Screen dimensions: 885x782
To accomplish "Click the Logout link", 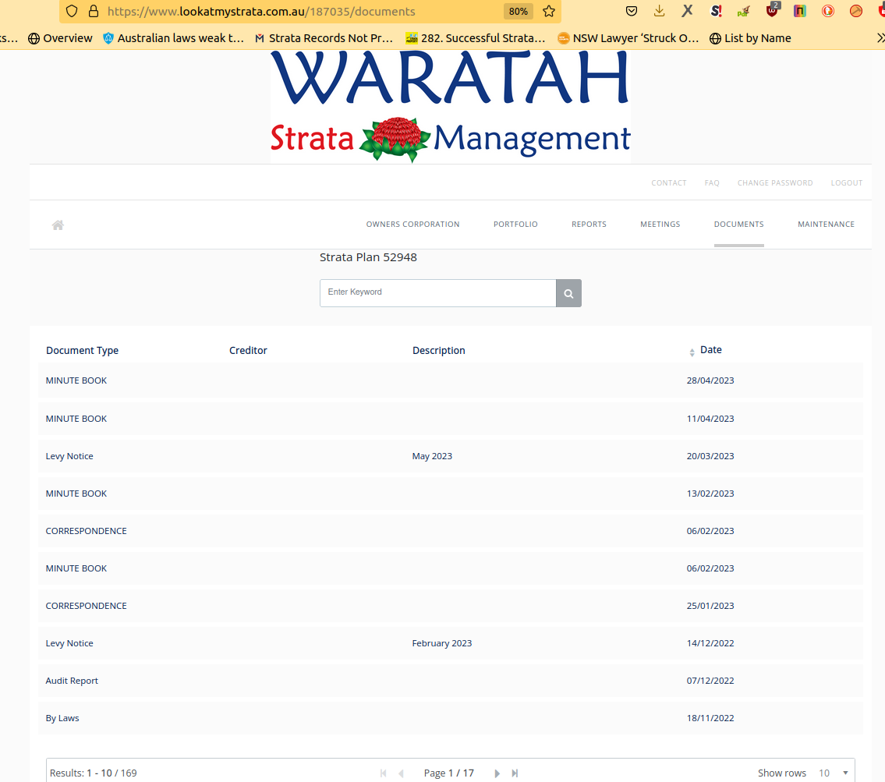I will click(x=846, y=183).
